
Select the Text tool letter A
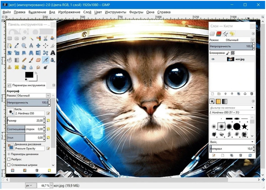coord(53,53)
